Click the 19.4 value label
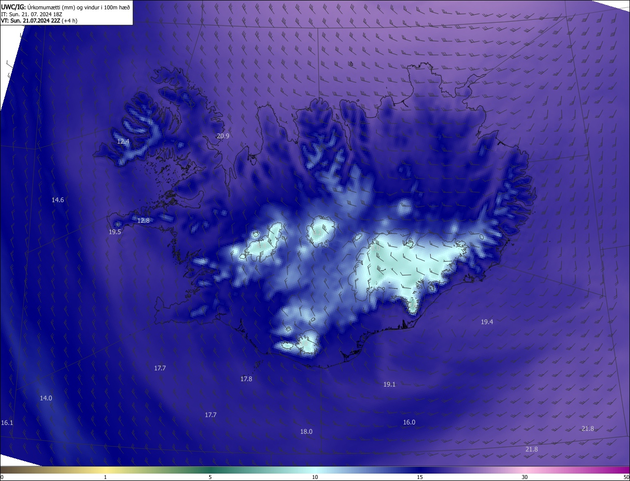Viewport: 630px width, 481px height. click(487, 322)
